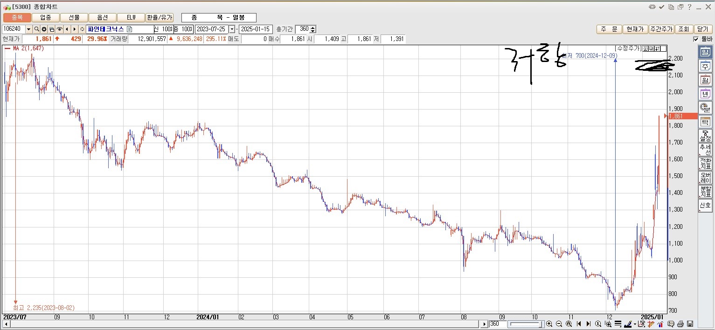
Task: Toggle the eye icon next to stock code
Action: coord(59,29)
